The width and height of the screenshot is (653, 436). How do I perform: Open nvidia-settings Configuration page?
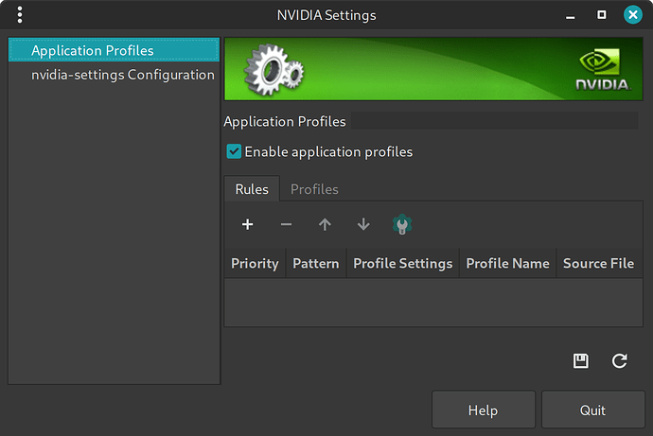114,75
